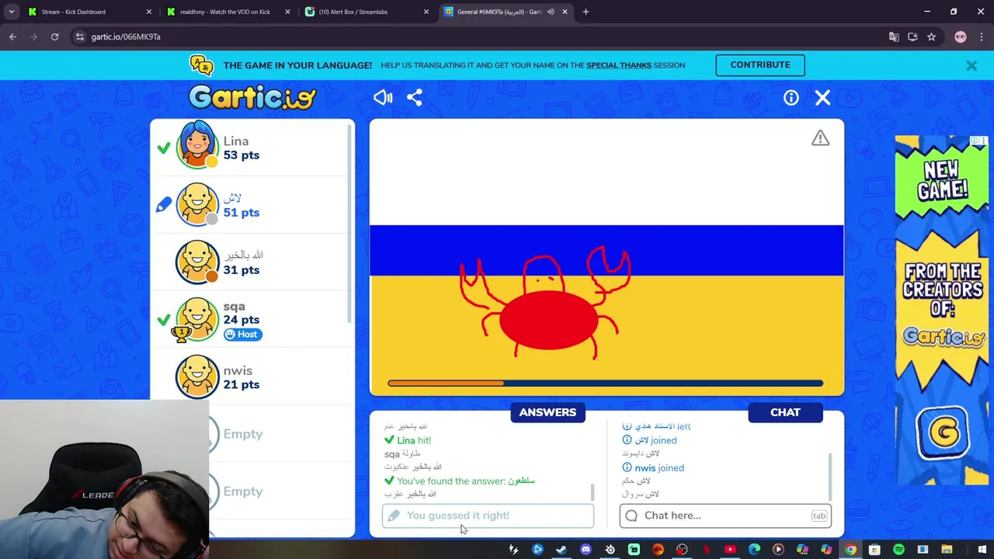Bookmark this page with the star icon

931,36
